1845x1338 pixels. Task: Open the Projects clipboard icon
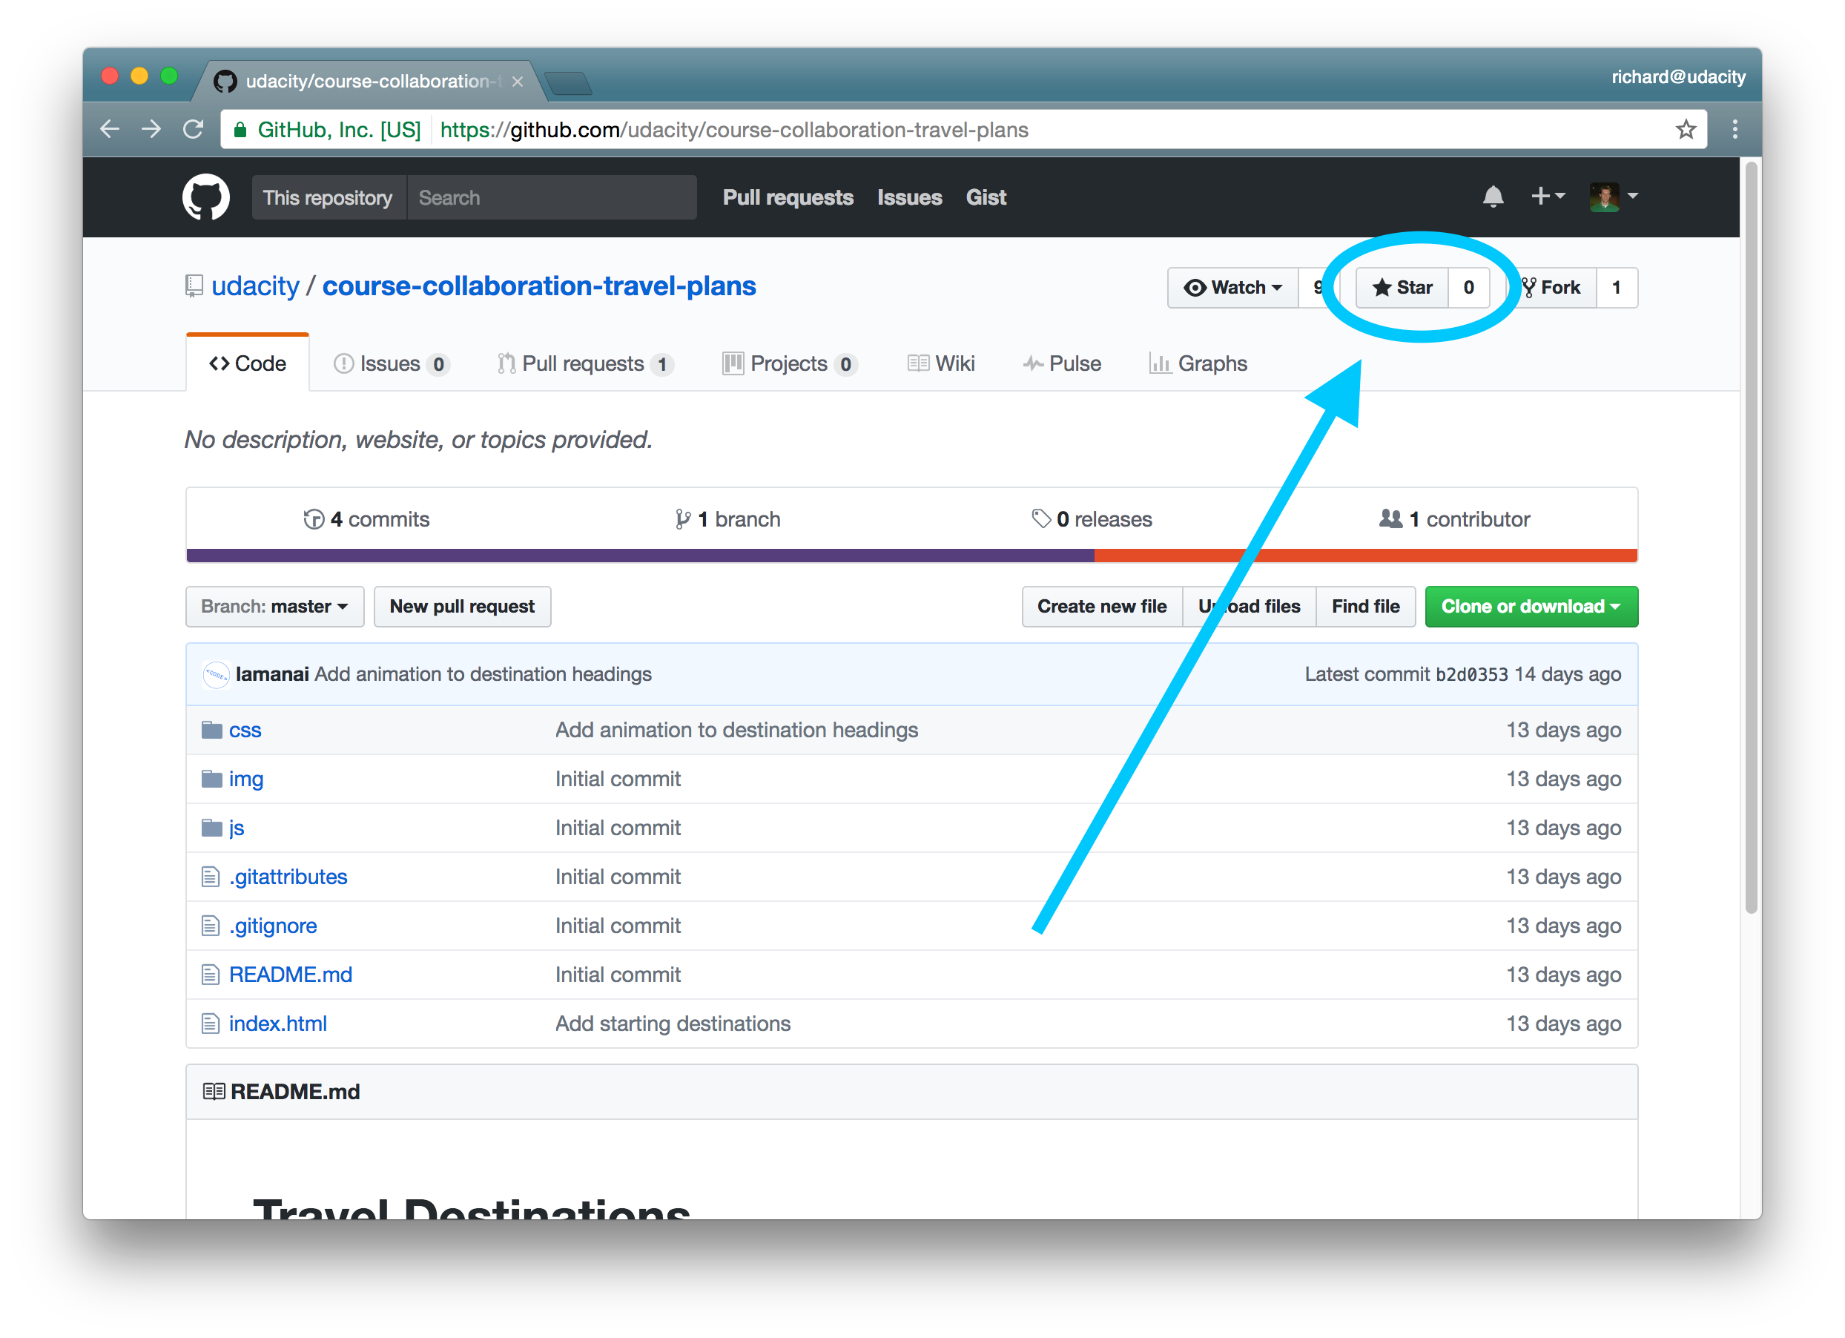click(x=731, y=364)
